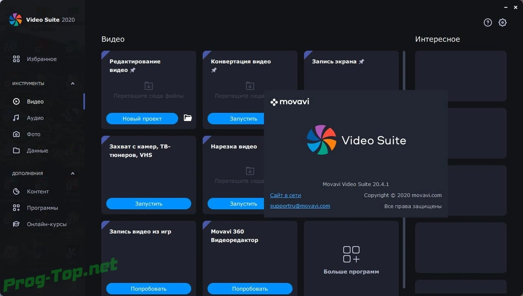Screen dimensions: 523x296
Task: Unpin the Конвертация видео card pin
Action: (214, 70)
